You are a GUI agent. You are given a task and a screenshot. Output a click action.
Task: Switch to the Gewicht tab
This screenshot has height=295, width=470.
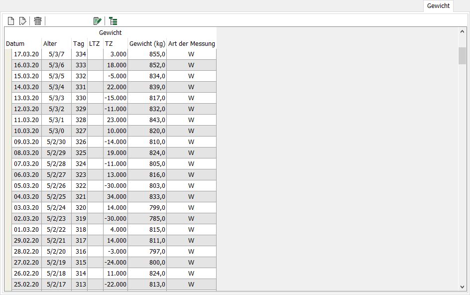[x=438, y=5]
